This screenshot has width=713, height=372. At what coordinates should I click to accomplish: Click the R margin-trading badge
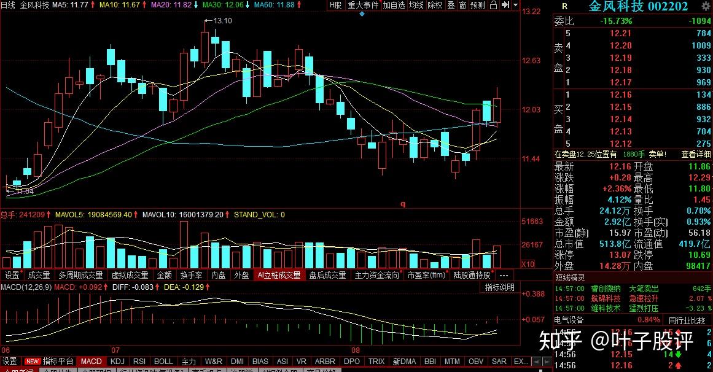[565, 6]
